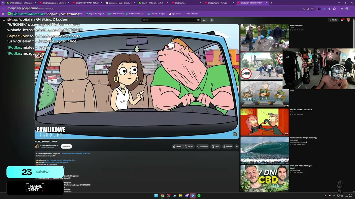Open YouTube notifications bell
Viewport: 355px width, 199px height.
[x=342, y=20]
